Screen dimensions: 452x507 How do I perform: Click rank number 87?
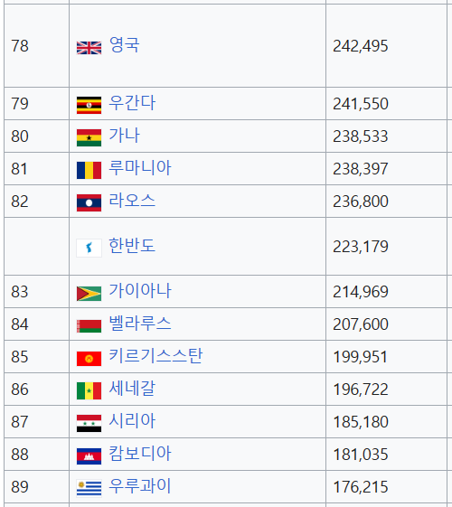(20, 422)
